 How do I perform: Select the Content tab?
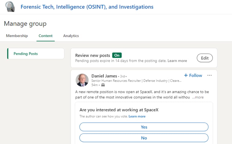tap(46, 36)
